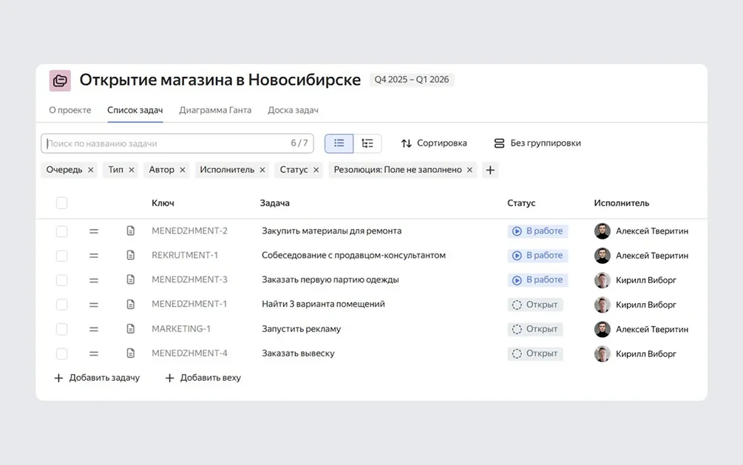Open sorting via the Сортировка arrows icon
Image resolution: width=743 pixels, height=465 pixels.
coord(405,143)
